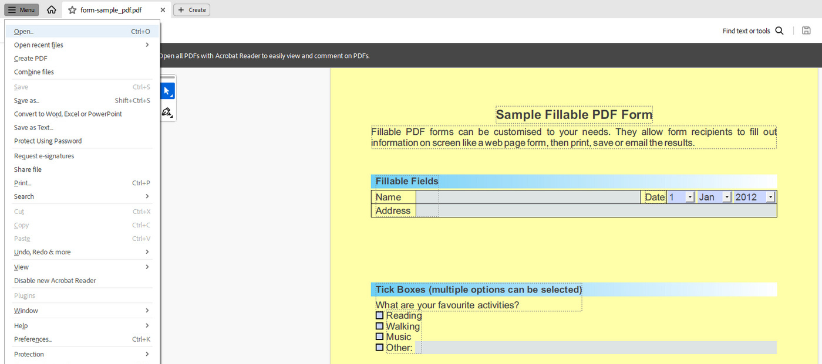The height and width of the screenshot is (364, 822).
Task: Click the star icon on the document tab
Action: coord(72,9)
